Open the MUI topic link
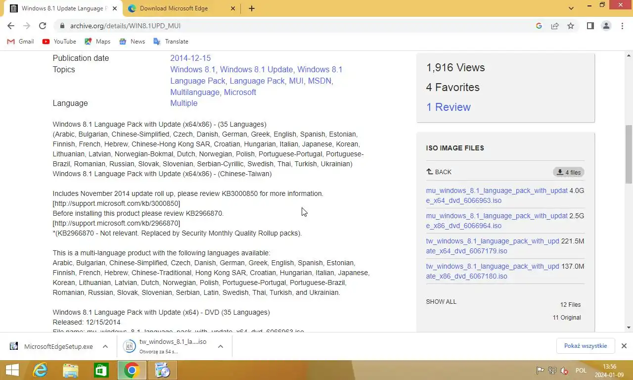Viewport: 633px width, 380px height. tap(296, 81)
